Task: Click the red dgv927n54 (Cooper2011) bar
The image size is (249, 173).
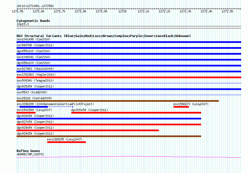Action: [109, 124]
